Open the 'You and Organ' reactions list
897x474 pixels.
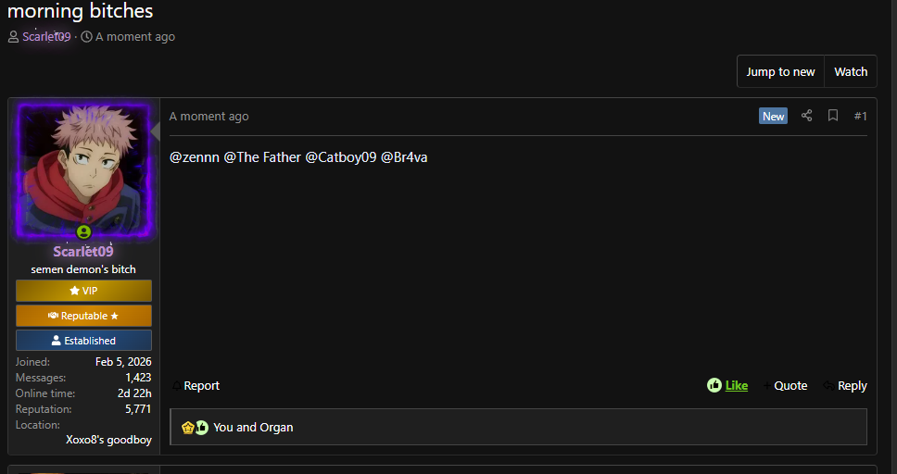click(x=253, y=427)
